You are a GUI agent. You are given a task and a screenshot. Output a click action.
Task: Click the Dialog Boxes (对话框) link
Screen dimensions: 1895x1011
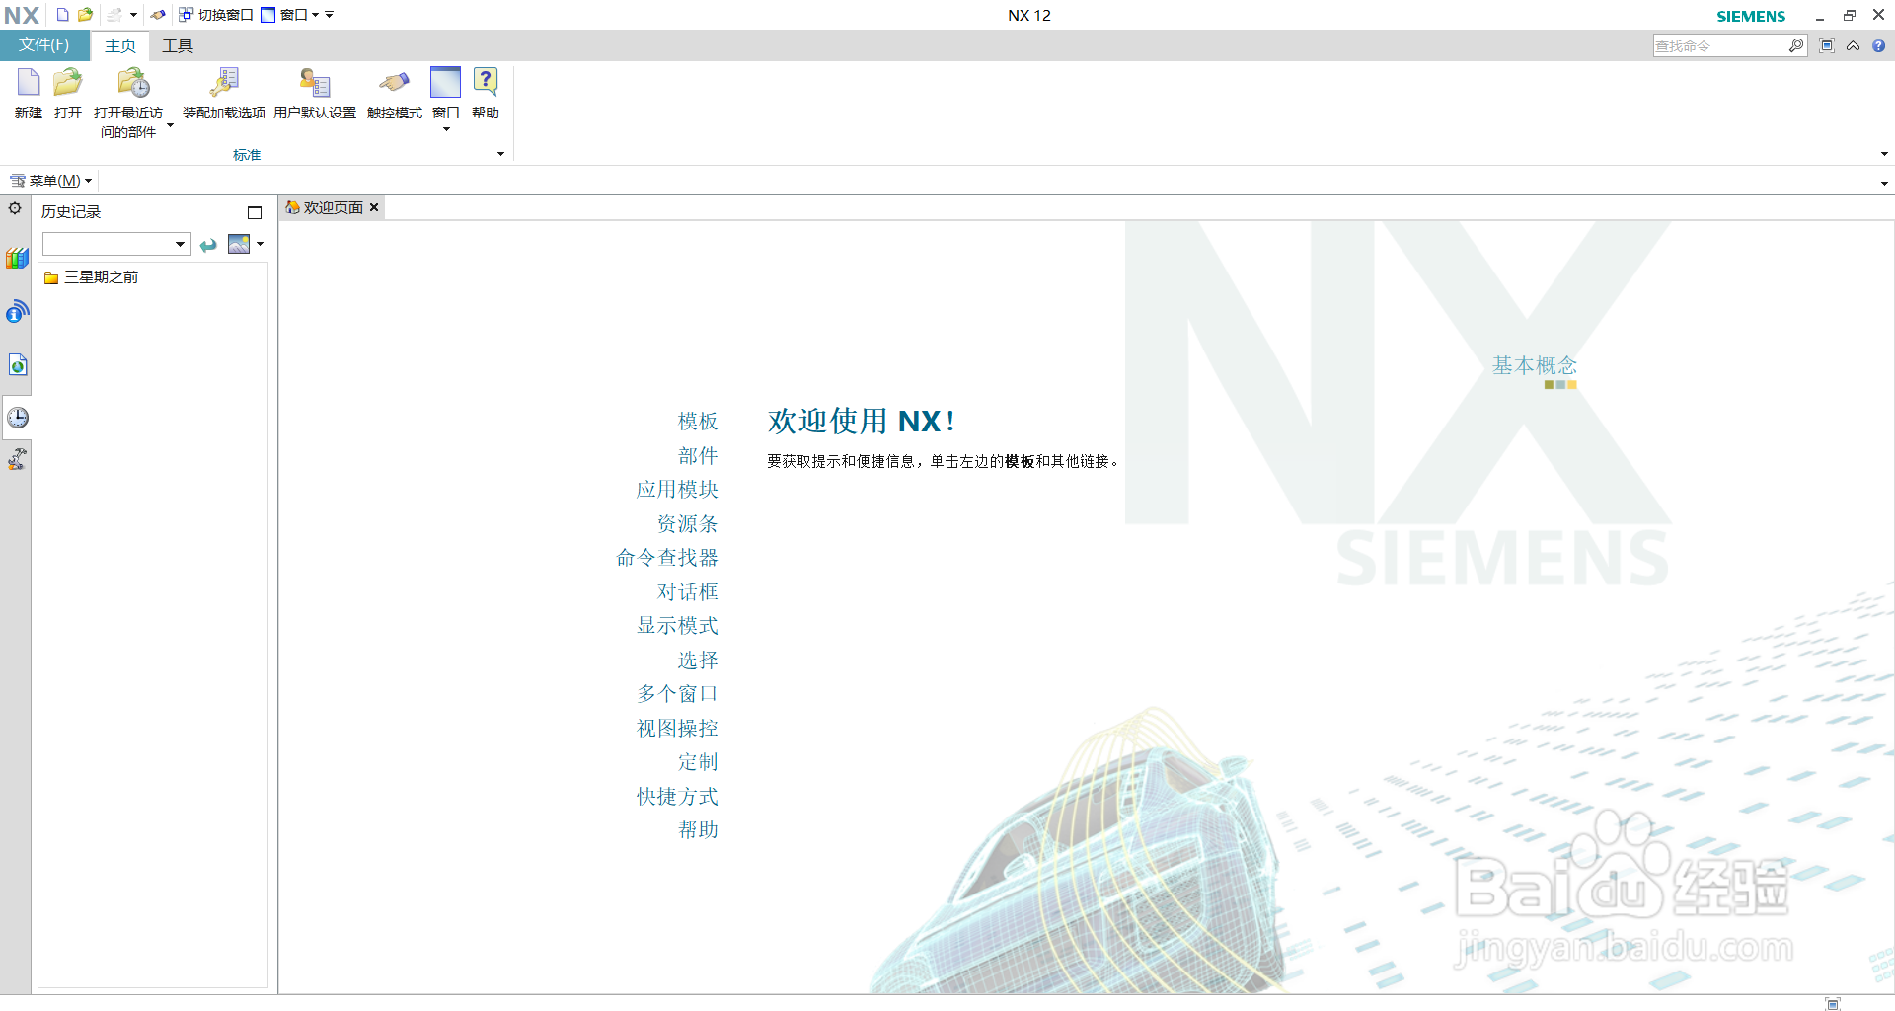688,591
